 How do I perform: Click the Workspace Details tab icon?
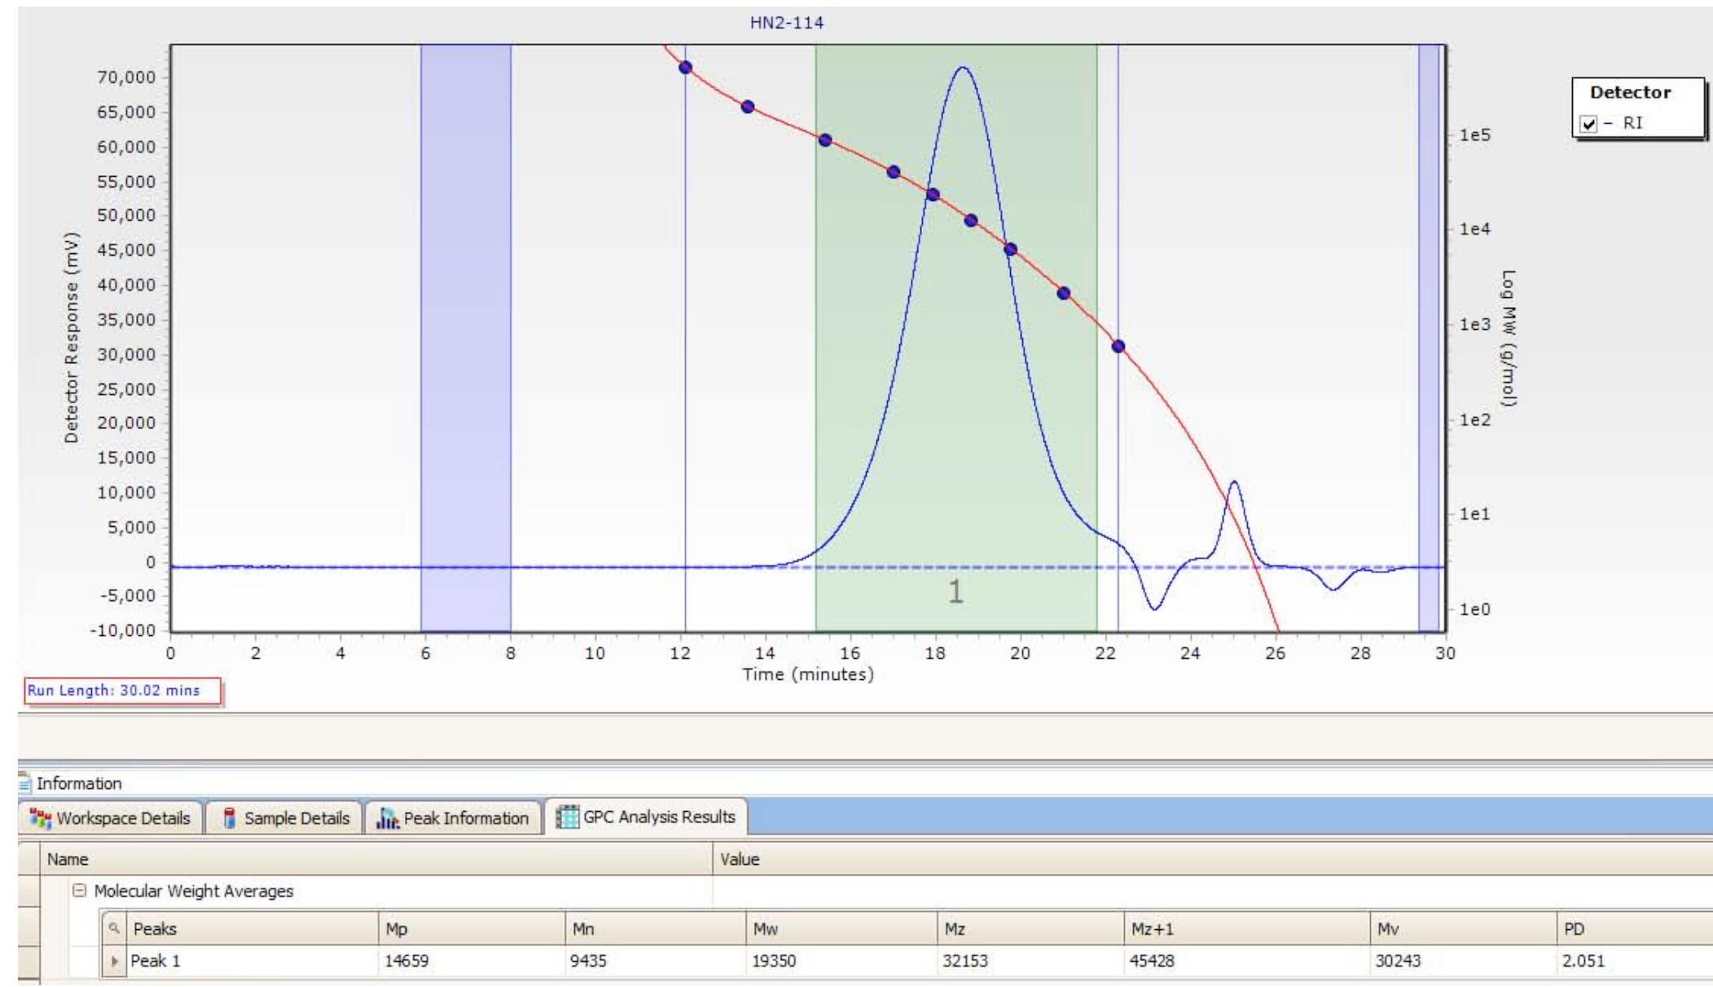(x=39, y=818)
